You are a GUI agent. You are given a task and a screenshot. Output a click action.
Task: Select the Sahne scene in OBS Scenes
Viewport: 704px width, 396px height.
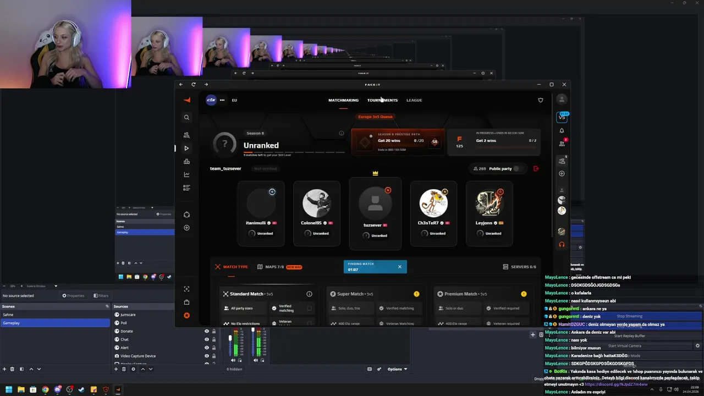coord(55,315)
